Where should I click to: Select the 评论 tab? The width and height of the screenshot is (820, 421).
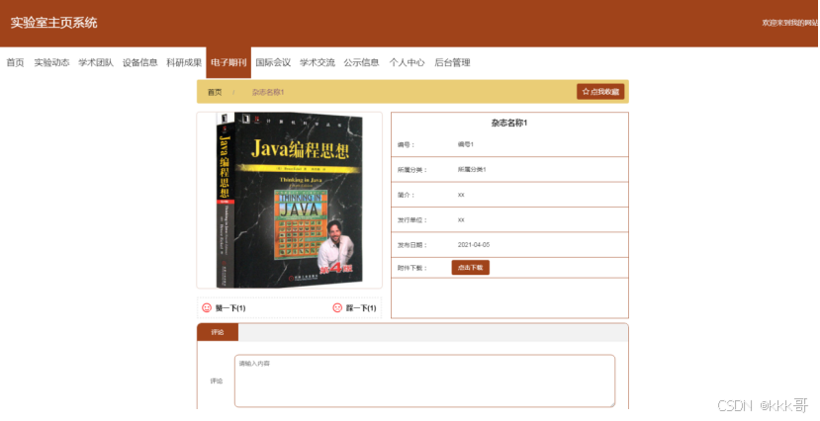[218, 332]
